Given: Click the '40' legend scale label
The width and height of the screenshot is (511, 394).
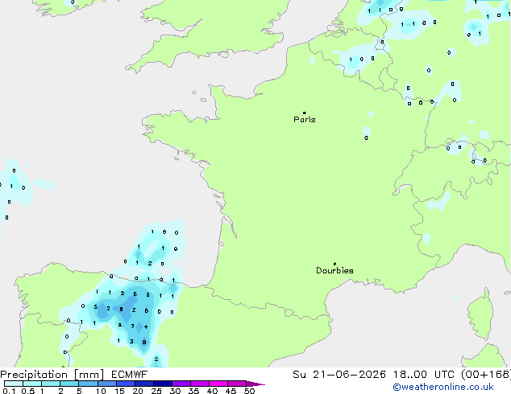Looking at the screenshot, I should click(x=212, y=391).
